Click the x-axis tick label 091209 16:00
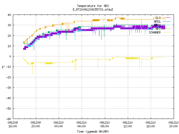This screenshot has width=179, height=134. click(x=13, y=125)
